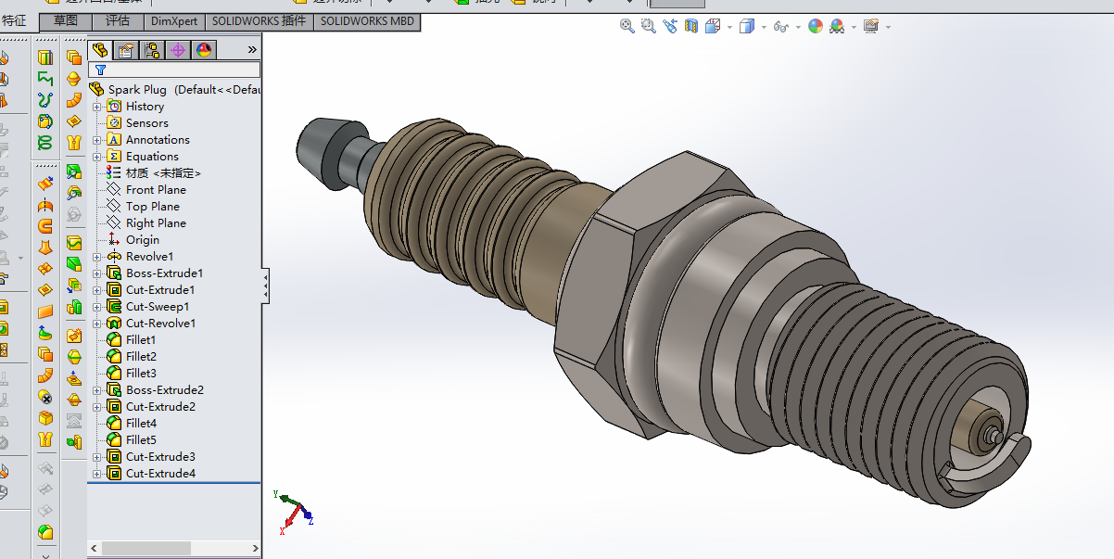Click the Cut-Extrude2 feature icon
This screenshot has height=559, width=1114.
click(114, 407)
